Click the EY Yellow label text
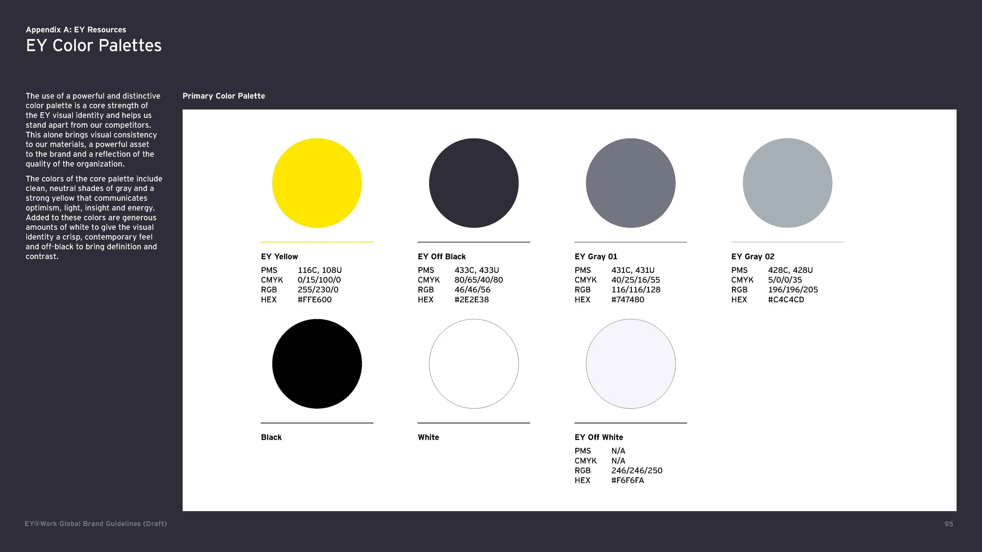Screen dimensions: 982x552 [279, 256]
